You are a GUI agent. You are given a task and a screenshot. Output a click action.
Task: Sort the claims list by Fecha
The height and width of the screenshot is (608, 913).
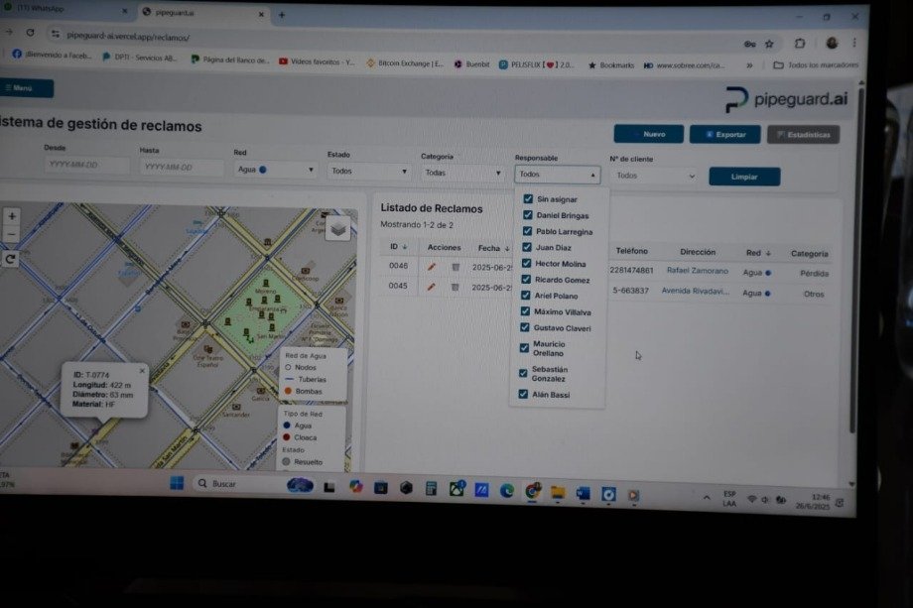[493, 248]
